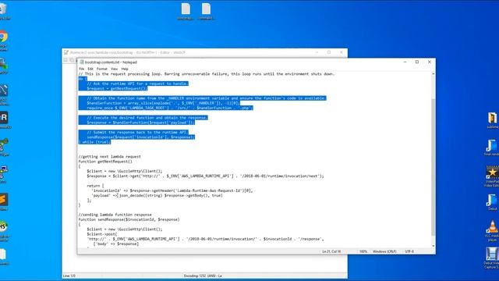Click the scroll-down arrow in Notepad
499x281 pixels.
coord(433,246)
